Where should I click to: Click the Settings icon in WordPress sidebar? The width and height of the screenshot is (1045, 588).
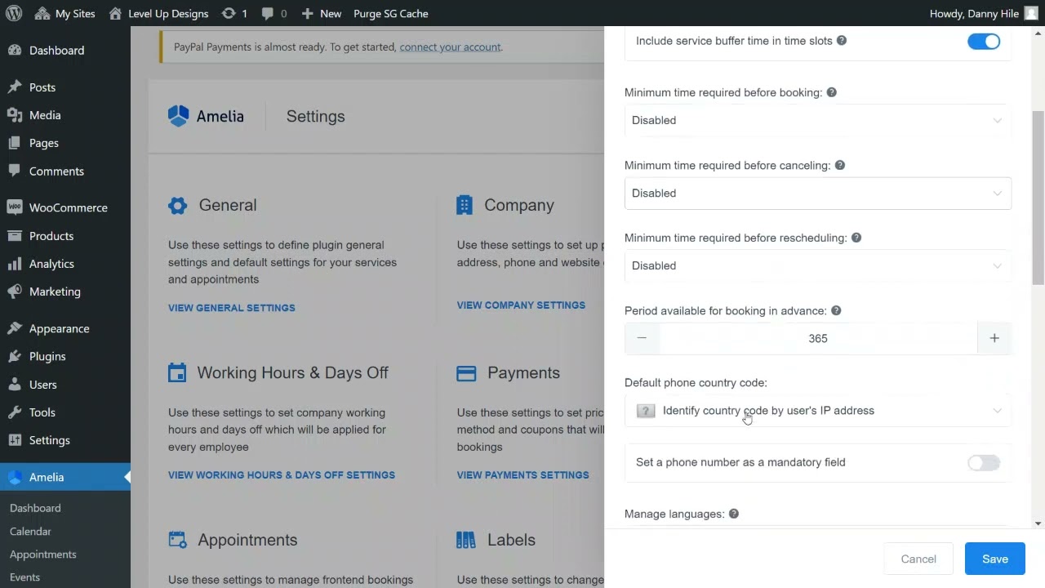[x=15, y=440]
